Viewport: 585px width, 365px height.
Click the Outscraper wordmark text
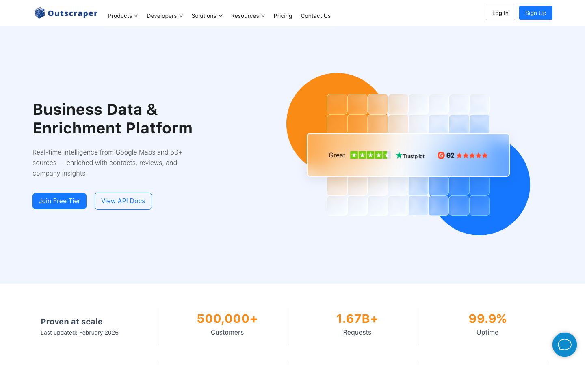[x=73, y=13]
